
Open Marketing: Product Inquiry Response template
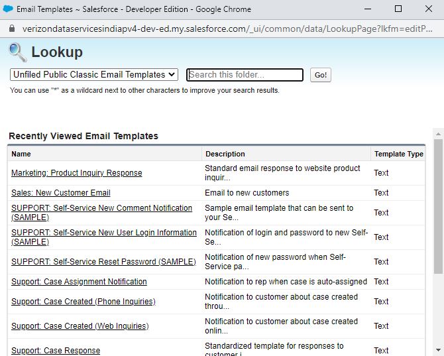[x=76, y=173]
